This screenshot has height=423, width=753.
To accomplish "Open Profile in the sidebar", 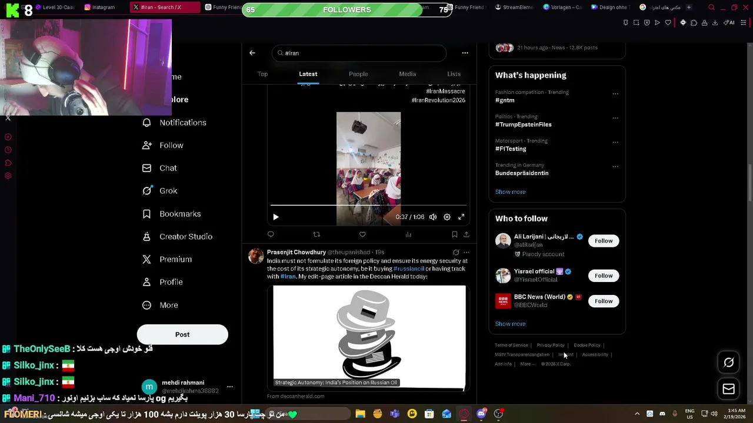I will pos(162,282).
